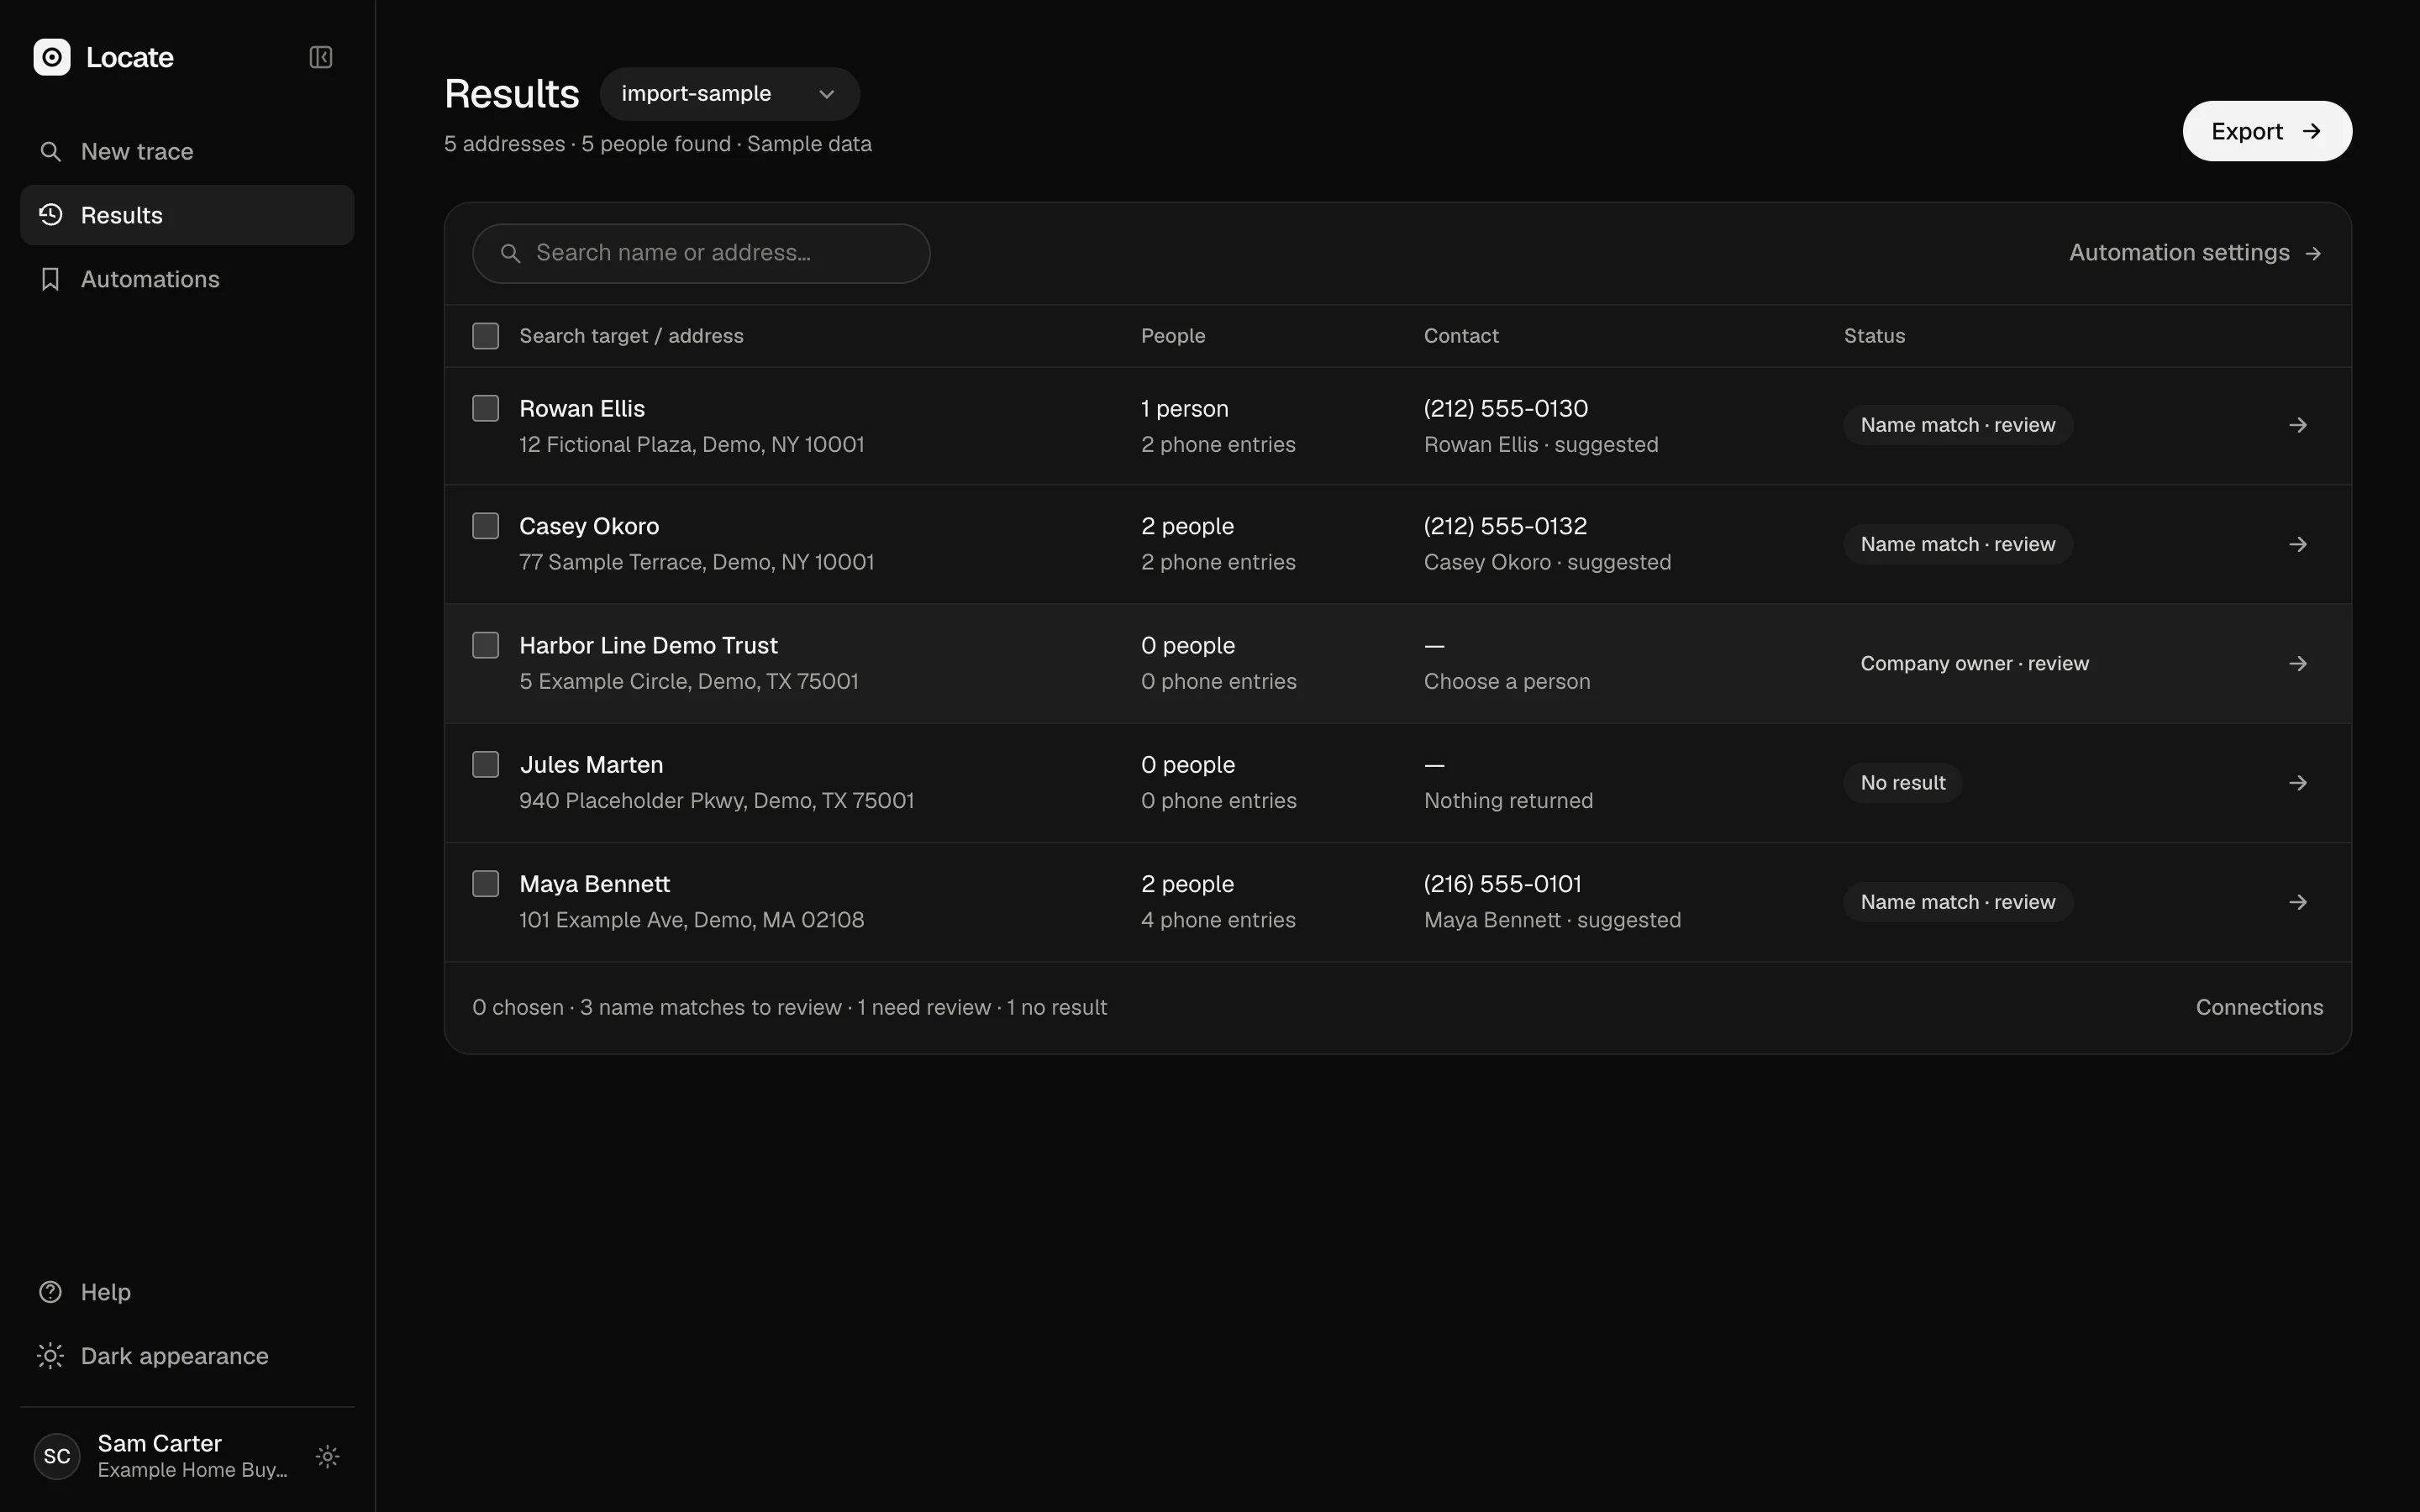The width and height of the screenshot is (2420, 1512).
Task: Select Results in sidebar
Action: pyautogui.click(x=187, y=215)
